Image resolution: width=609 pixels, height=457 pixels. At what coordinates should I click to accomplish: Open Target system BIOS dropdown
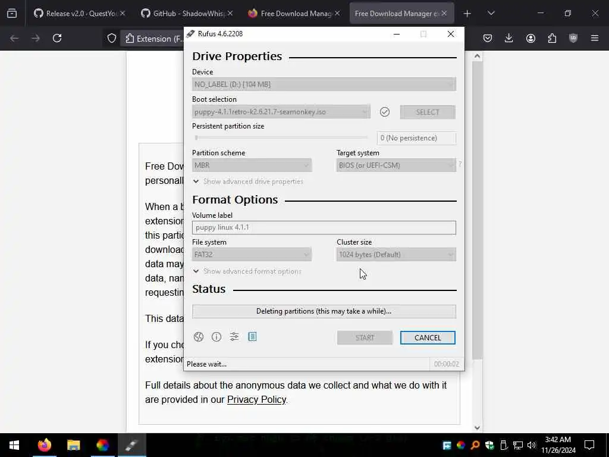pos(396,165)
